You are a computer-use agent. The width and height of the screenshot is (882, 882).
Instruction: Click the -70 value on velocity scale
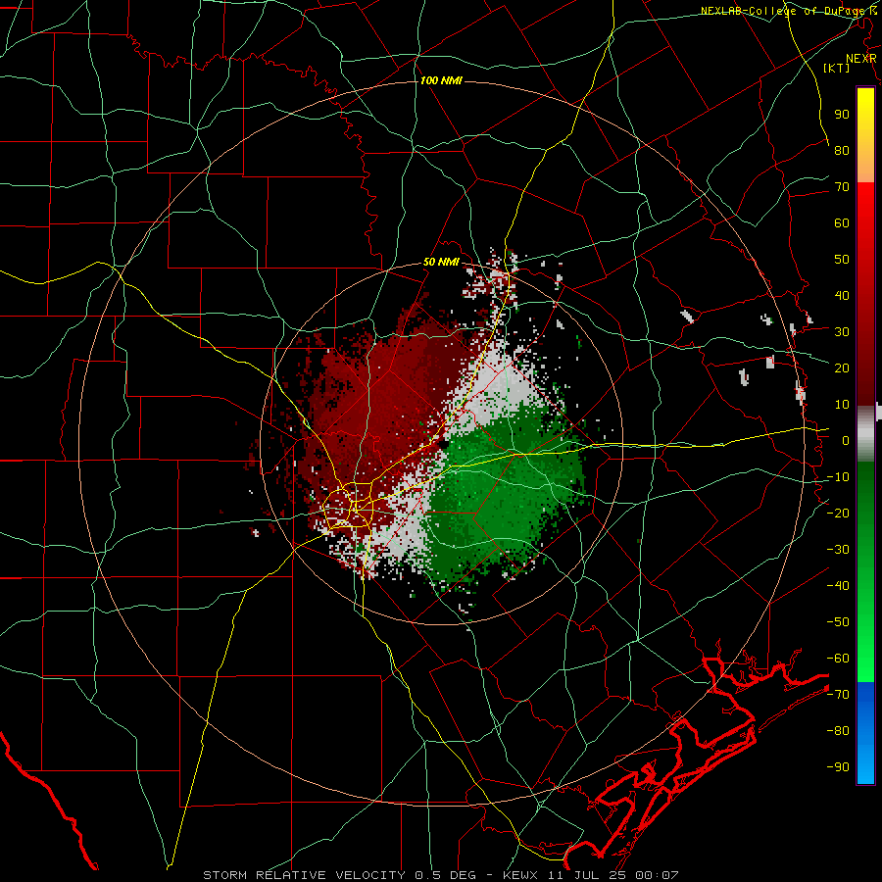pos(838,695)
